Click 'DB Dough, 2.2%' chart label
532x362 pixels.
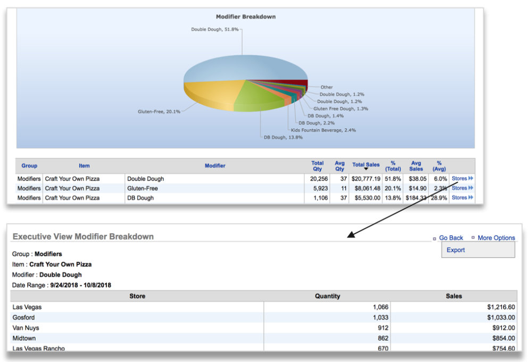(317, 123)
